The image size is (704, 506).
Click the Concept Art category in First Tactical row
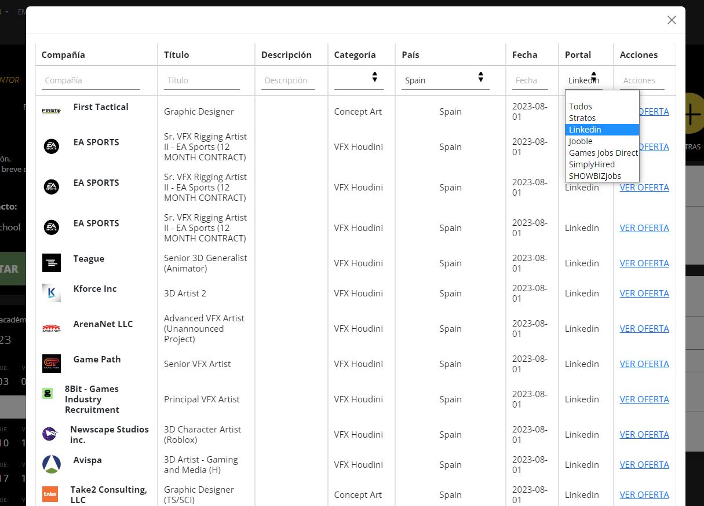click(358, 111)
